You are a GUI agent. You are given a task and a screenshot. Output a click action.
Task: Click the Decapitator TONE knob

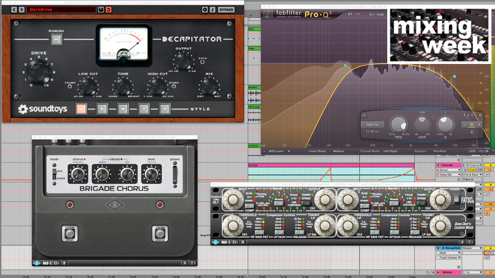[123, 86]
